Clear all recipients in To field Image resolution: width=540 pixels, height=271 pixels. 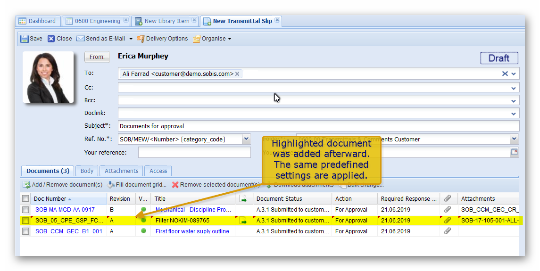point(505,74)
